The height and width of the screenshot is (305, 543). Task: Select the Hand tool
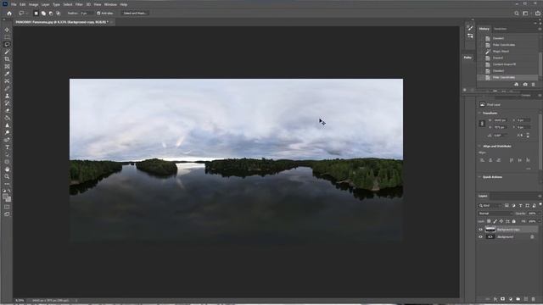pyautogui.click(x=7, y=169)
